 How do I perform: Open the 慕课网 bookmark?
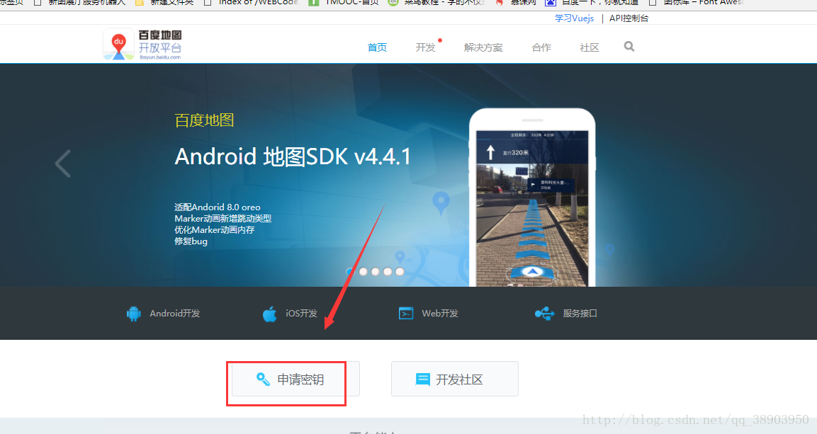517,3
